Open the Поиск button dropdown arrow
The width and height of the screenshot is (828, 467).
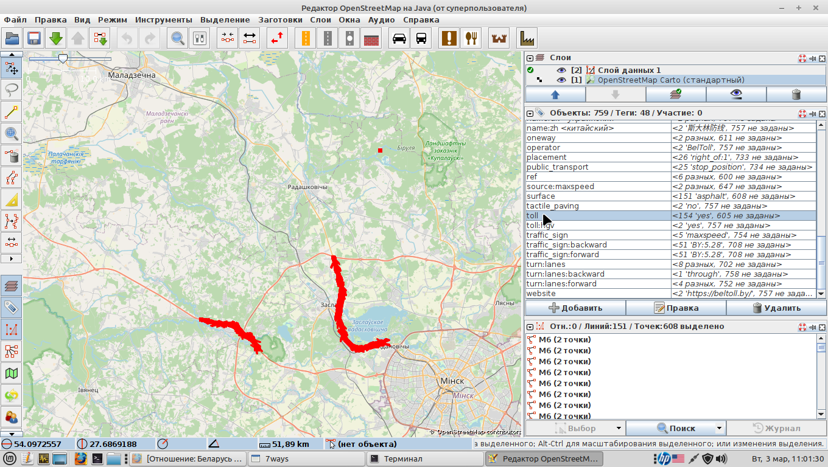[719, 428]
